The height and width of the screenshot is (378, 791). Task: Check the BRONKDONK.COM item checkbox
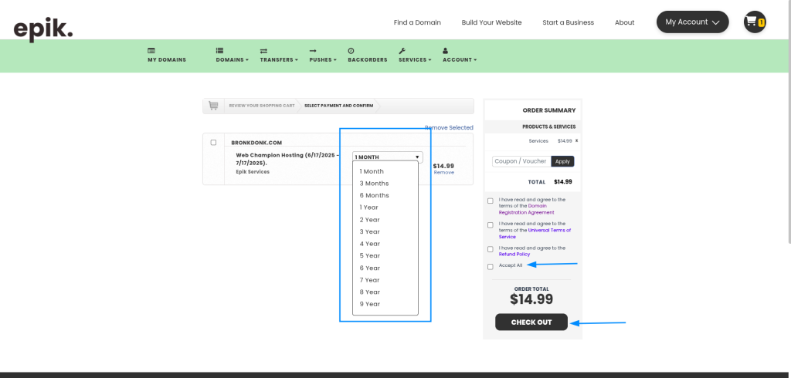(x=213, y=143)
